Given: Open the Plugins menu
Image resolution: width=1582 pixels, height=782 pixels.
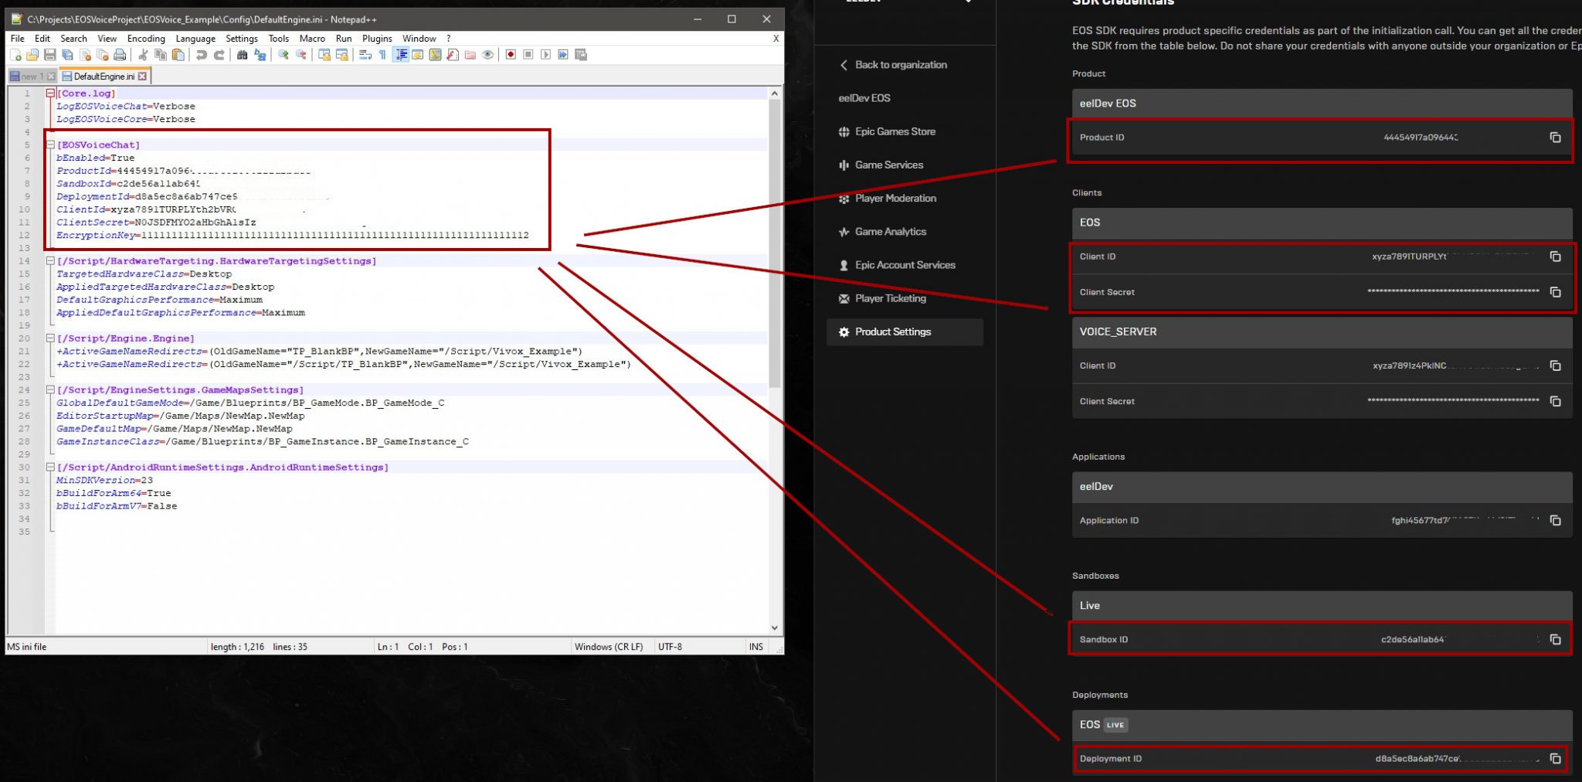Looking at the screenshot, I should (376, 39).
